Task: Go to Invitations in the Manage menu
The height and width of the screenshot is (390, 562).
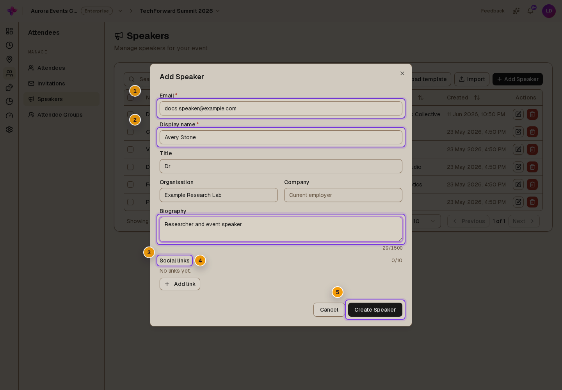Action: click(x=61, y=83)
